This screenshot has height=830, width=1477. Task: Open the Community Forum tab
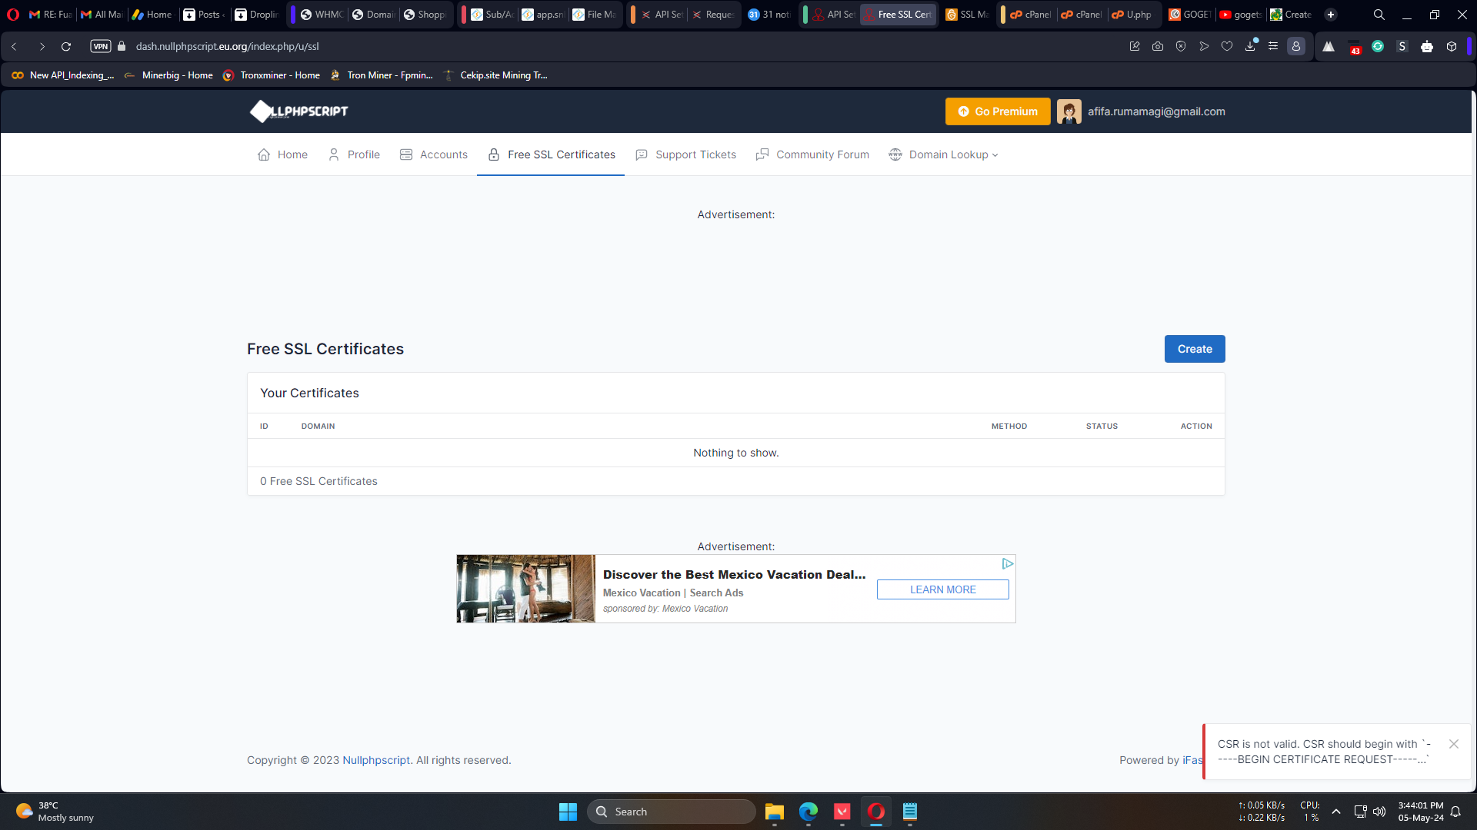pyautogui.click(x=812, y=154)
